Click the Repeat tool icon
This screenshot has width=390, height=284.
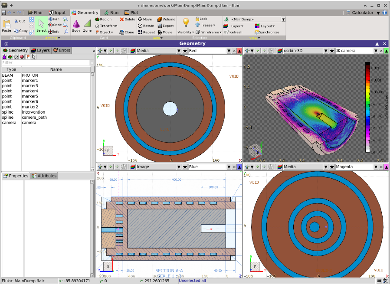140,32
